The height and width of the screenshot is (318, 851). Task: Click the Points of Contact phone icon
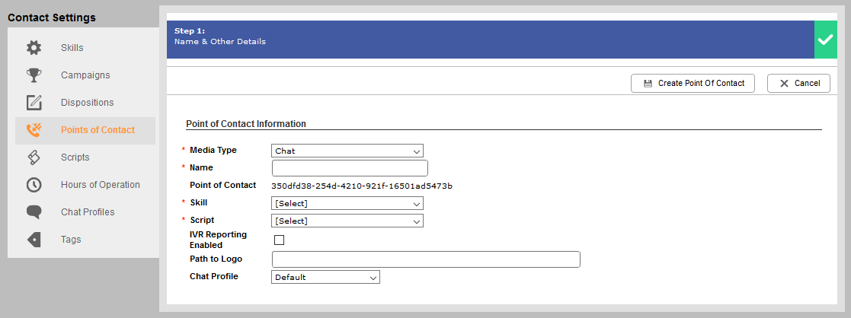[x=34, y=130]
